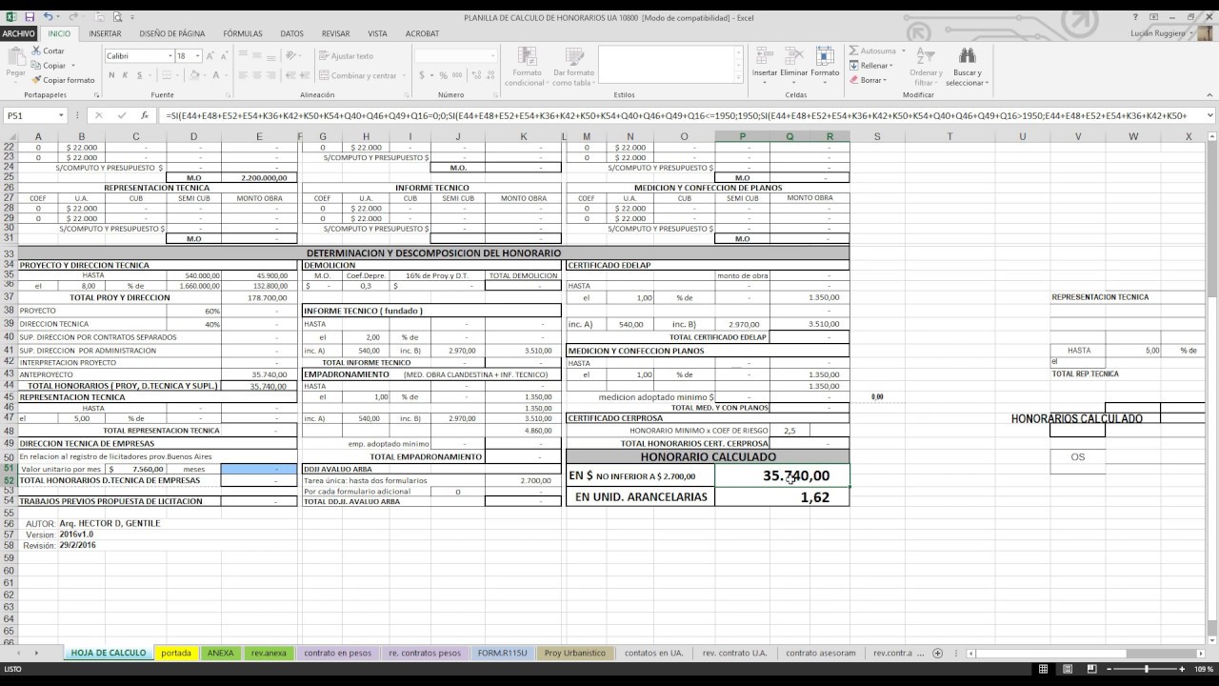Go to the FÓRMULAS ribbon tab
Screen dimensions: 1219x686
click(243, 33)
